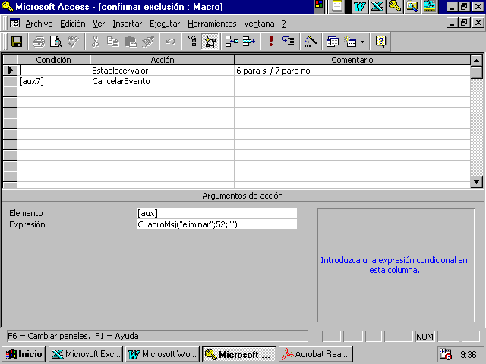Screen dimensions: 486x364
Task: Click the last shortcut bar icon, right of the magnifier
Action: pos(430,7)
